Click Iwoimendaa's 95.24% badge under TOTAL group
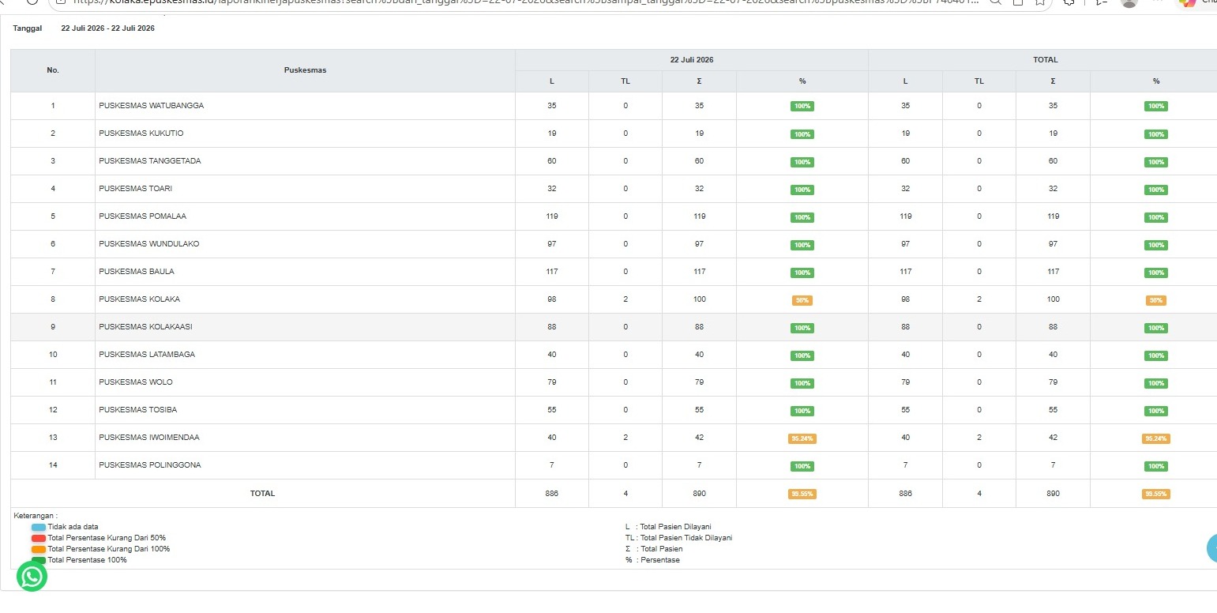 (1156, 438)
